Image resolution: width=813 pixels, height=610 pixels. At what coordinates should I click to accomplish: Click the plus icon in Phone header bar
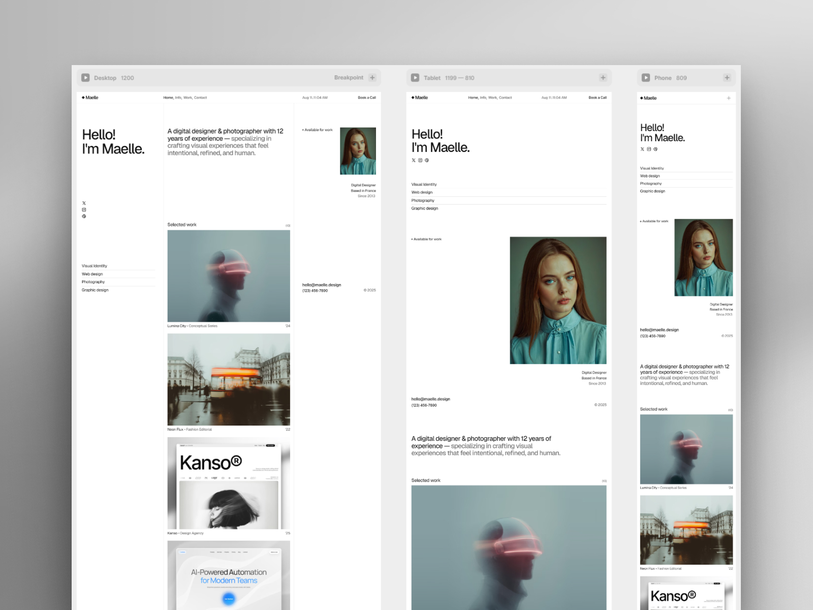tap(727, 78)
